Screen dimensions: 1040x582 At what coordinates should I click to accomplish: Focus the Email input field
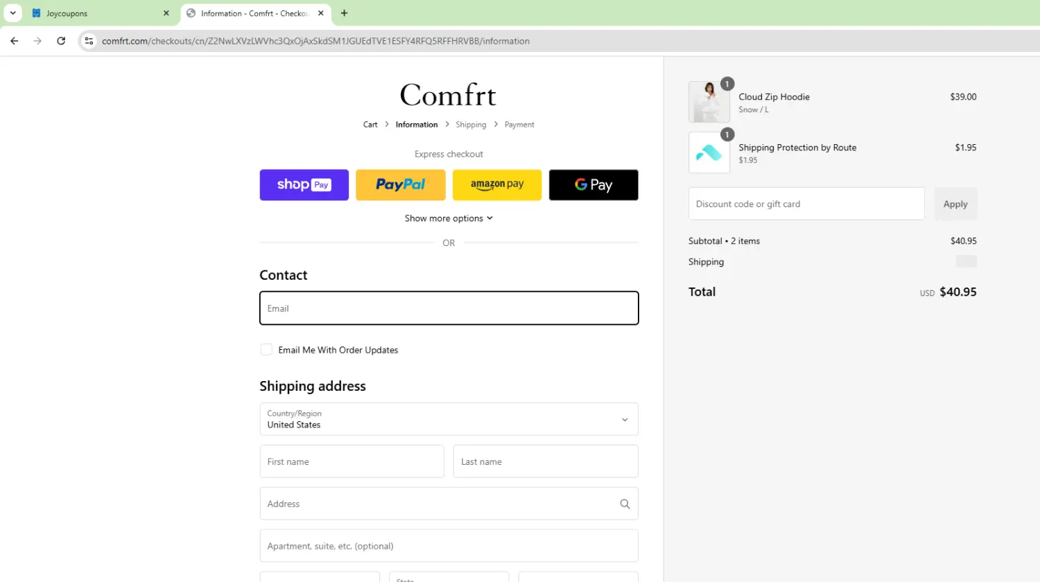pos(449,308)
